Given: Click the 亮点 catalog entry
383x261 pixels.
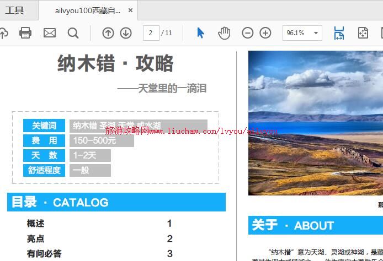Looking at the screenshot, I should (35, 239).
